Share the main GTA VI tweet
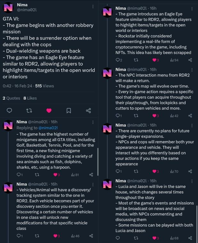Screen dimensions: 198x243 (88, 110)
